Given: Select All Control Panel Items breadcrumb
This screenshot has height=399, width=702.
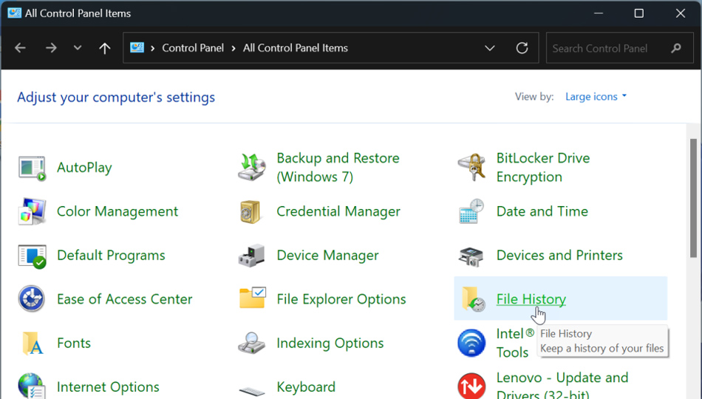Looking at the screenshot, I should pos(295,48).
